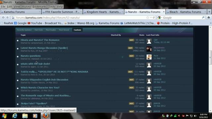Open the Help menu
Screen dimensions: 212x119
pyautogui.click(x=60, y=7)
